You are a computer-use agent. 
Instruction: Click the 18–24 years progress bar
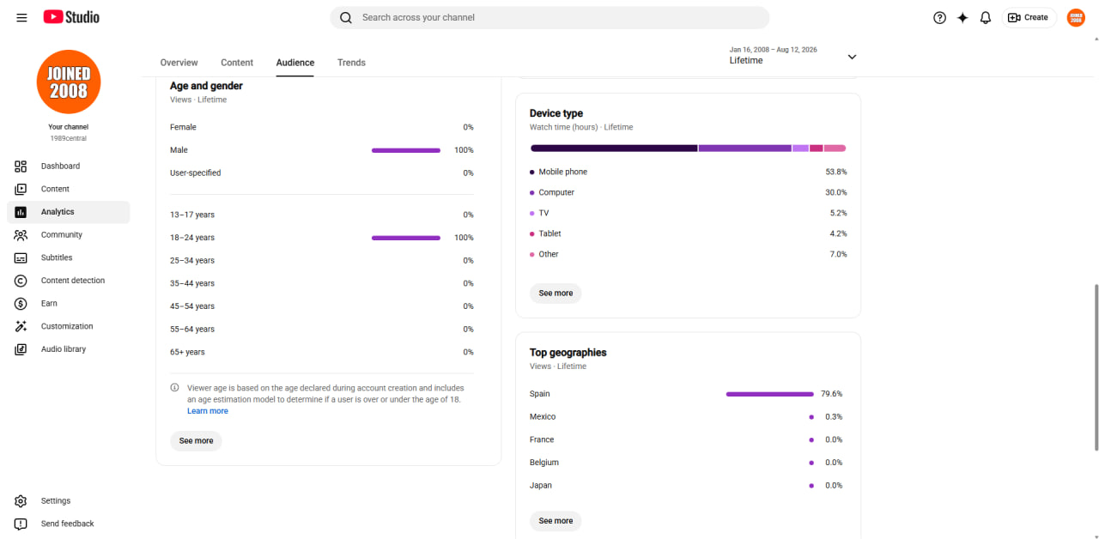[406, 238]
